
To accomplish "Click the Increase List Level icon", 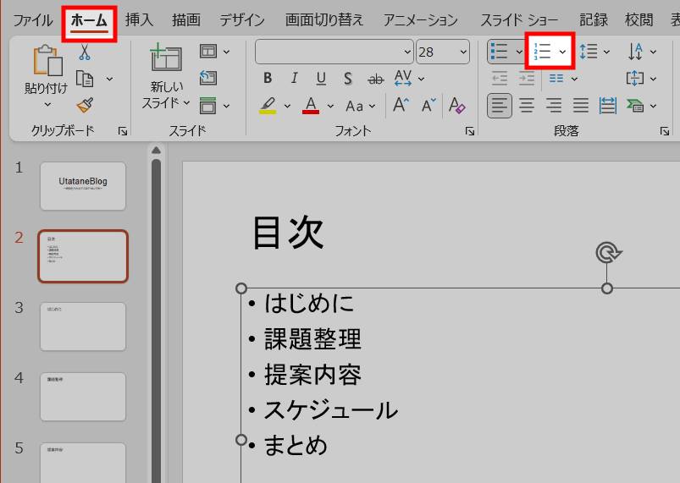I will pos(527,79).
